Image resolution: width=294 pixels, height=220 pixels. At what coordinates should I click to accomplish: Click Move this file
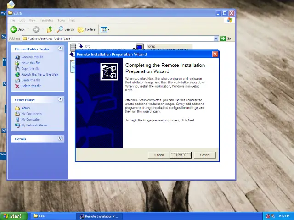tap(30, 63)
